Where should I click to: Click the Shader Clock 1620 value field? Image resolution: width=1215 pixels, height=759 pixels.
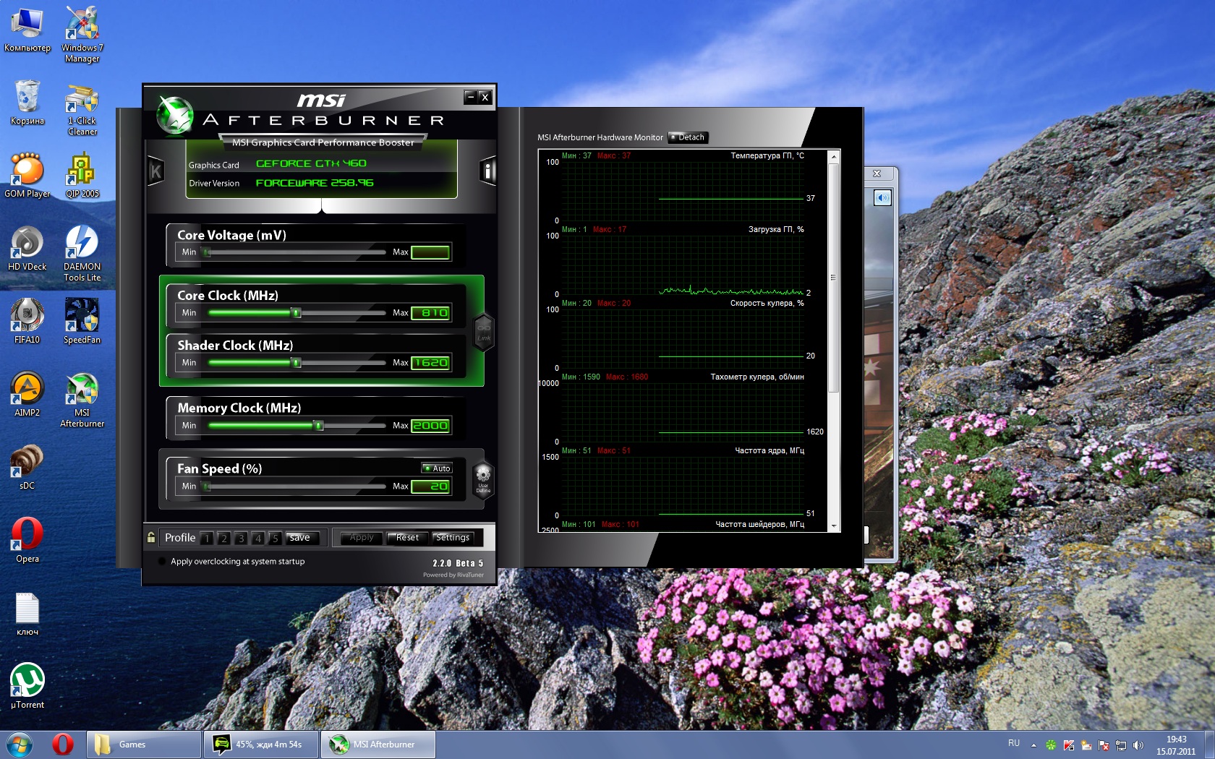[x=430, y=363]
